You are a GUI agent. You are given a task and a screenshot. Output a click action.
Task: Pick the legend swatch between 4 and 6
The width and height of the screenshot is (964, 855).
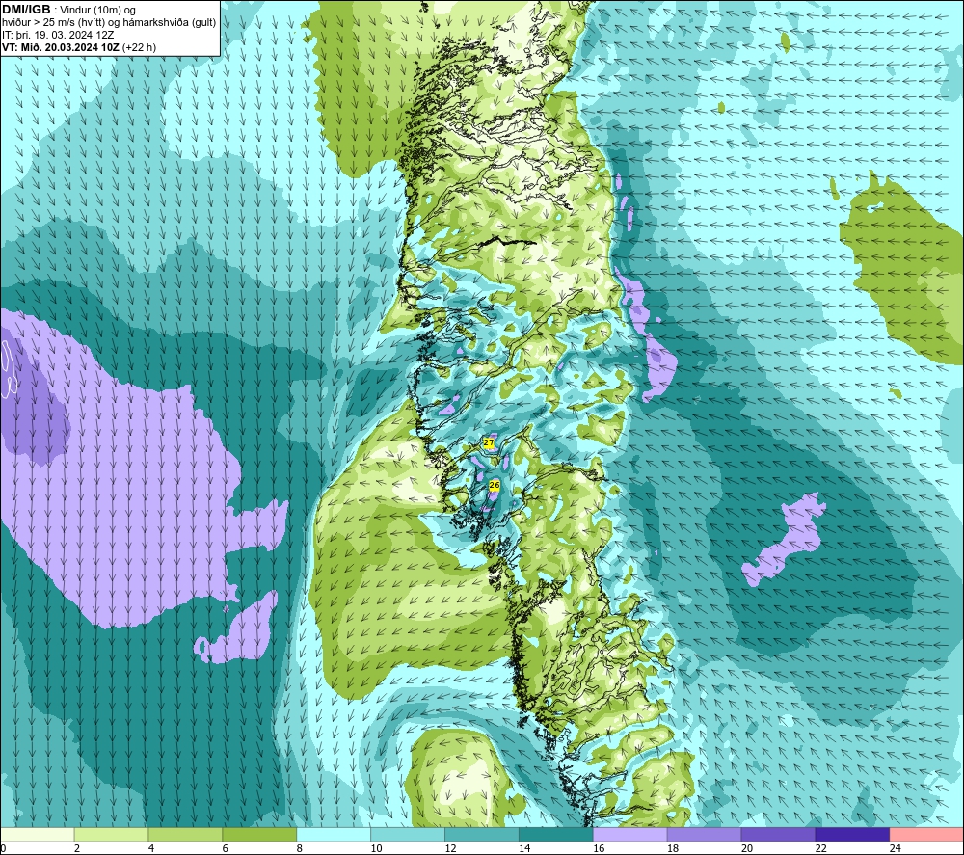point(185,834)
